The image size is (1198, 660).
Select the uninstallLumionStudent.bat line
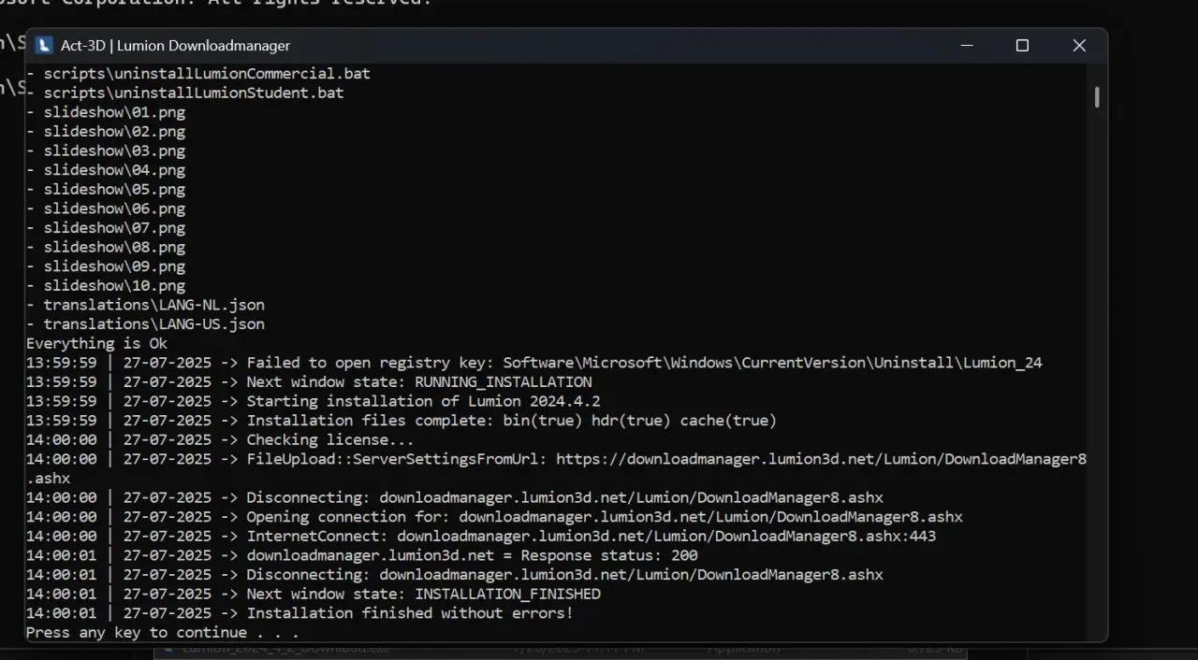click(x=185, y=93)
